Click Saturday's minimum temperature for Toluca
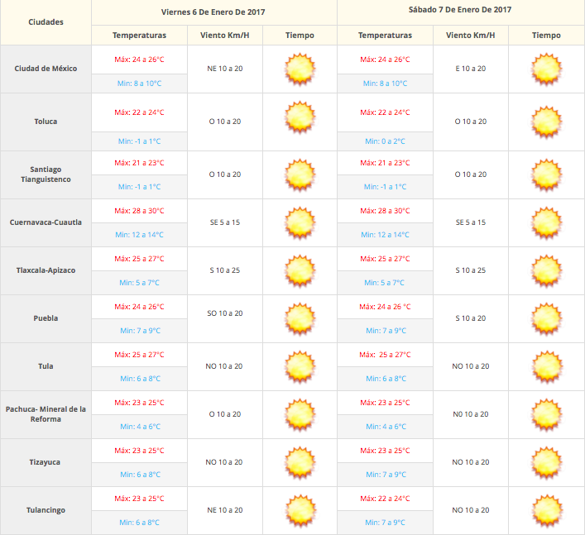 385,141
